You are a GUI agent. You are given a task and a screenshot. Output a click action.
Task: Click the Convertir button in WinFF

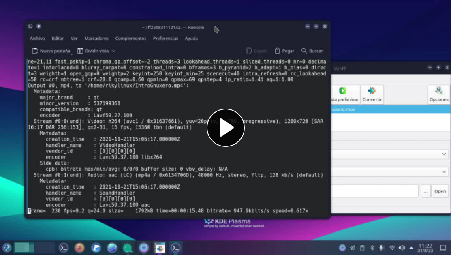pyautogui.click(x=372, y=94)
